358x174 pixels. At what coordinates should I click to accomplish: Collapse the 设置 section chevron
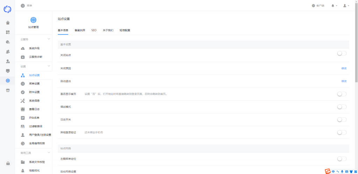[49, 66]
